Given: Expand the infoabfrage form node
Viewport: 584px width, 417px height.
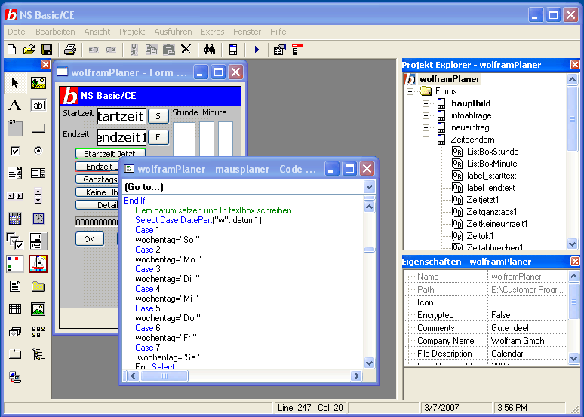Looking at the screenshot, I should click(x=426, y=115).
